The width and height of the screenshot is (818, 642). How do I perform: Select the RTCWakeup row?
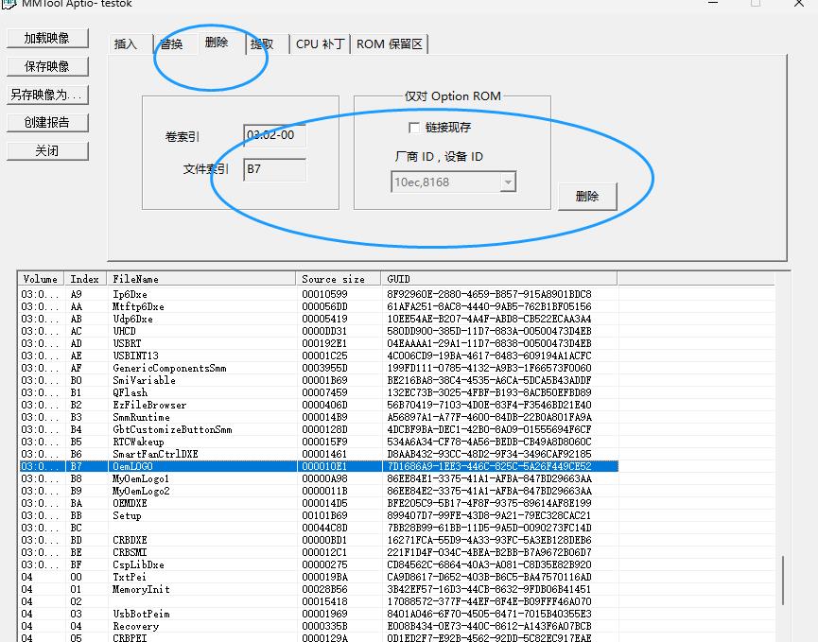[x=319, y=442]
